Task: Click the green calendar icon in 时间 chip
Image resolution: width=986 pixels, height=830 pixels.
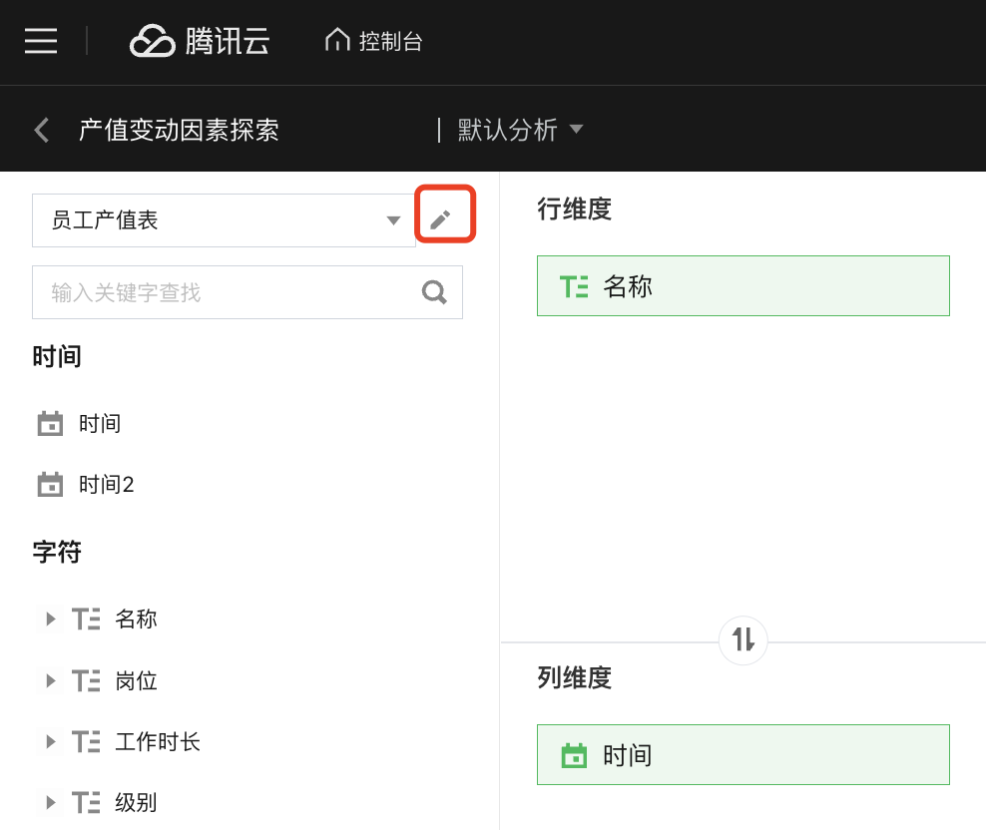Action: (574, 755)
